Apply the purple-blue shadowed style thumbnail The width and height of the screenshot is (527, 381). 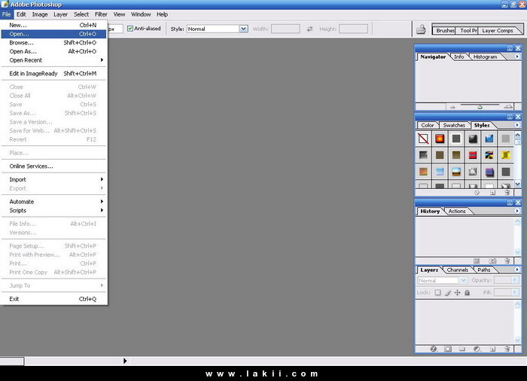[489, 172]
